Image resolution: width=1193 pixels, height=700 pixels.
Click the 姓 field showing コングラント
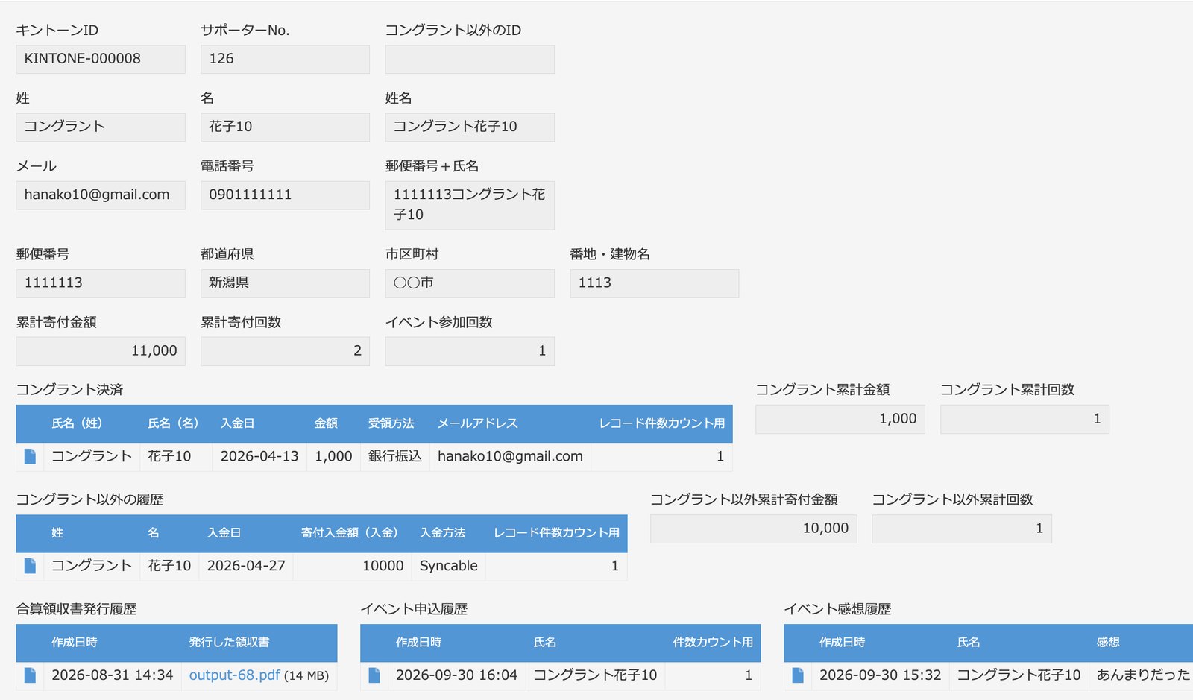tap(101, 127)
